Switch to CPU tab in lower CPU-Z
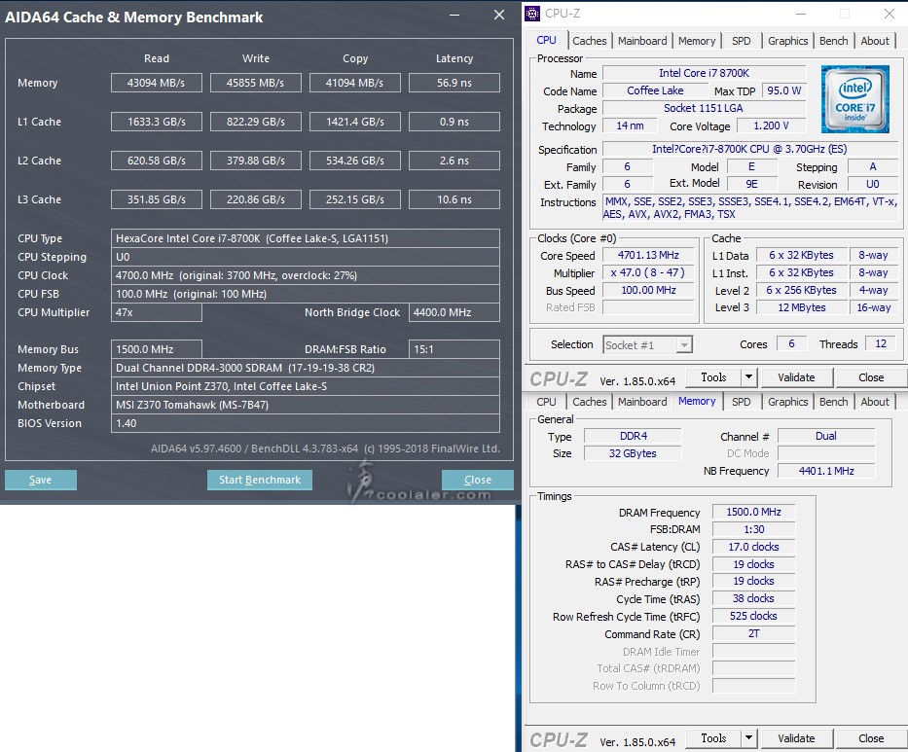 (546, 402)
